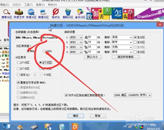Toggle align partitions to sector multiple checkbox
The width and height of the screenshot is (164, 130).
tap(66, 95)
